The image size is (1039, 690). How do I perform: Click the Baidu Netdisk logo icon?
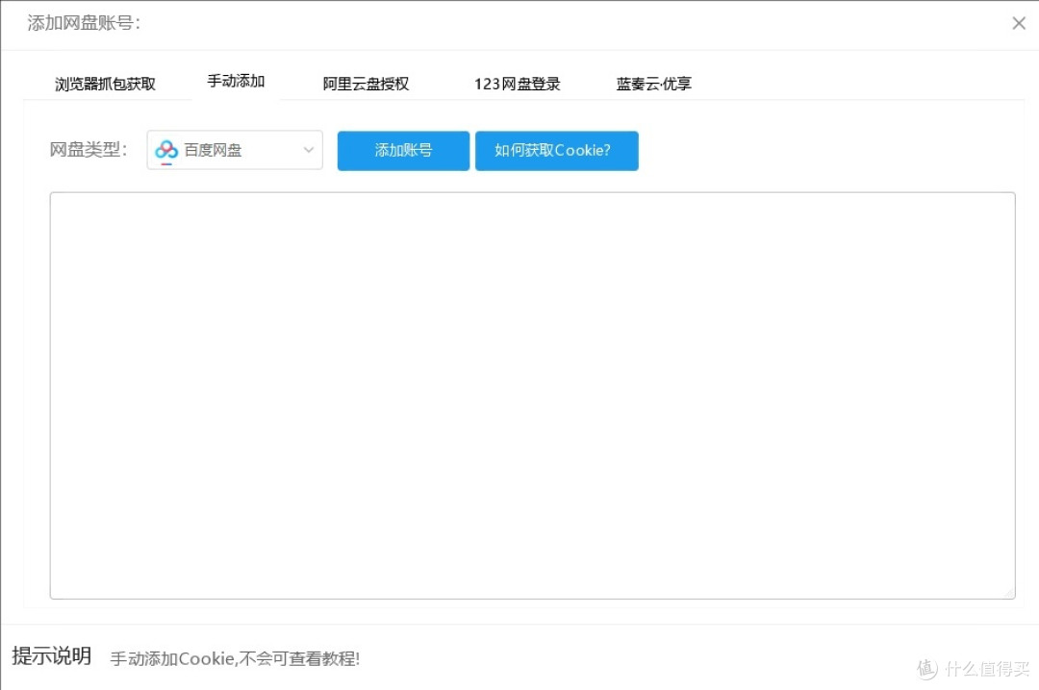(x=165, y=150)
